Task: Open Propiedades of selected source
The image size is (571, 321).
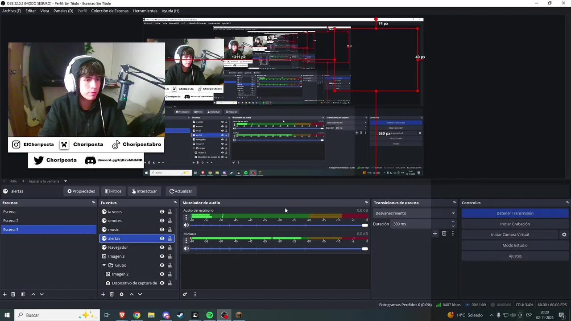Action: click(x=81, y=191)
